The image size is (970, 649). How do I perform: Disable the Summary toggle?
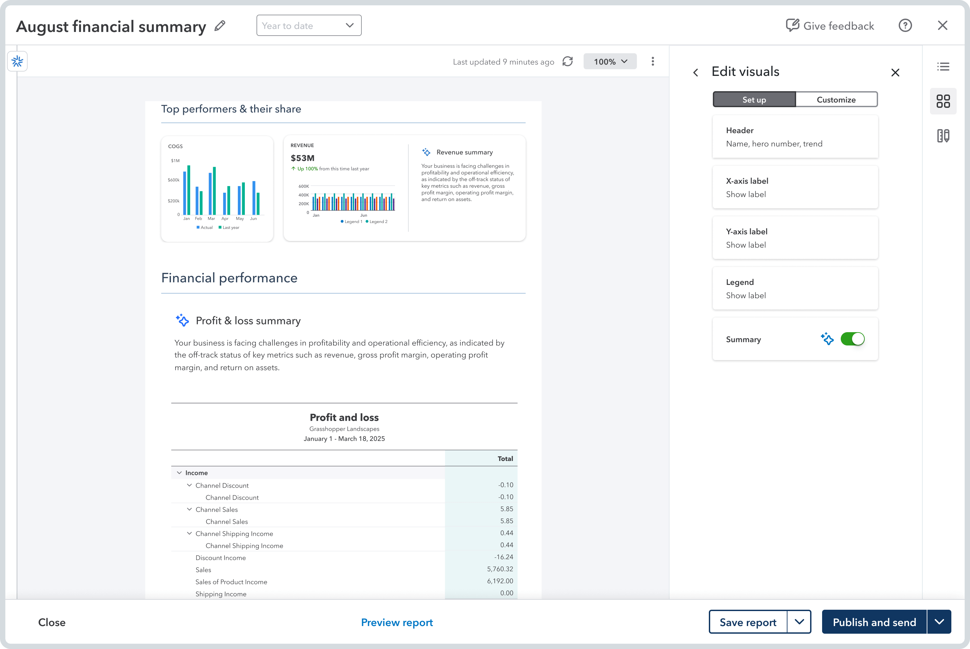coord(853,339)
